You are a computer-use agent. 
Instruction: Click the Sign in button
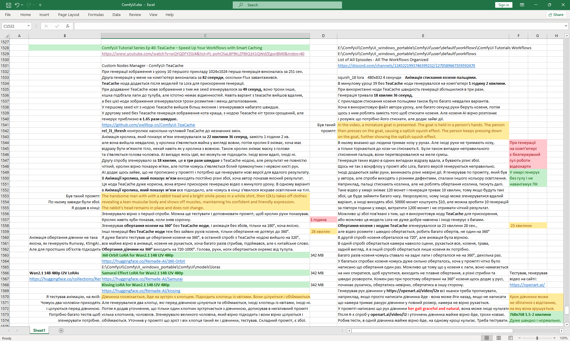click(x=503, y=5)
